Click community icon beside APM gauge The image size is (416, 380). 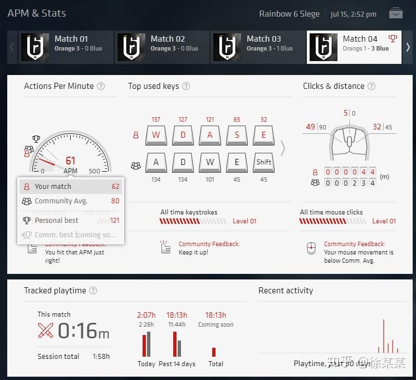coord(29,149)
